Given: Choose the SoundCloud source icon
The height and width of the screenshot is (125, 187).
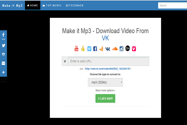Looking at the screenshot, I should pyautogui.click(x=115, y=49).
